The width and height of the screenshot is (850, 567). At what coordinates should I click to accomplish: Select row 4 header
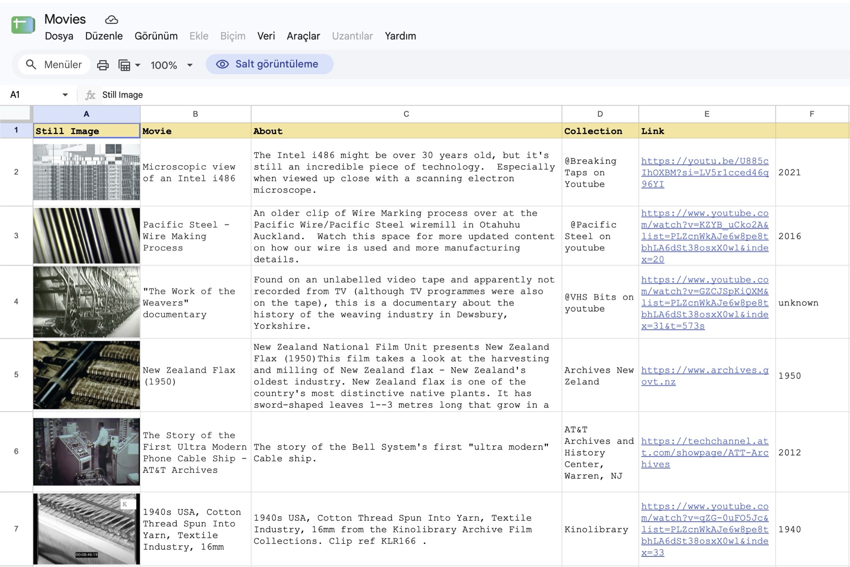(x=16, y=302)
